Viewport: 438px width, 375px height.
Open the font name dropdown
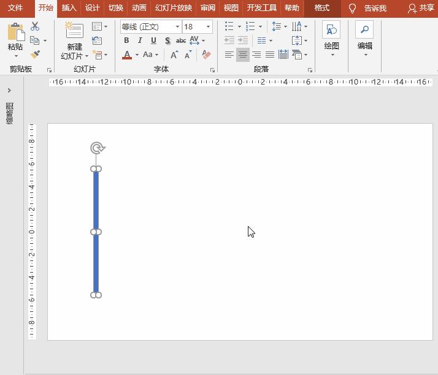[x=177, y=27]
